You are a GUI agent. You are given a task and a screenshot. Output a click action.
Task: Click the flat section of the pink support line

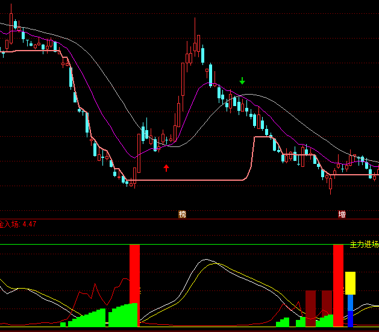pyautogui.click(x=193, y=180)
